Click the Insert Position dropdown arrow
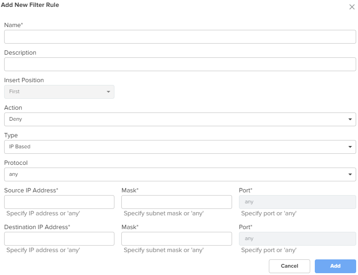Viewport: 358px width, 275px height. [108, 92]
